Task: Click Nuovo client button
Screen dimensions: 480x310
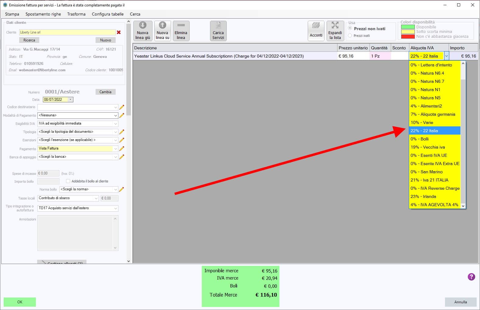Action: tap(106, 40)
